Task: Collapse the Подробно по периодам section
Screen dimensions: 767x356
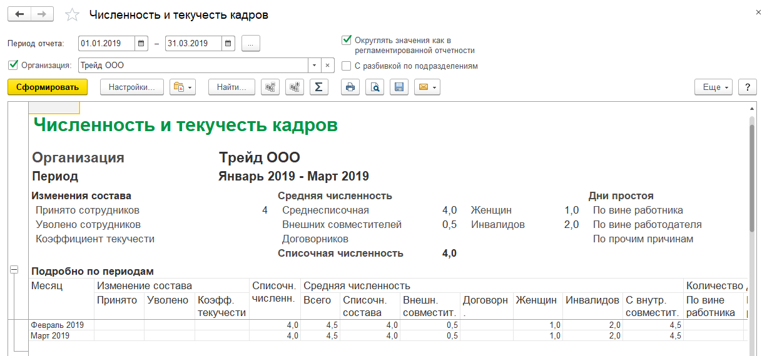Action: 14,270
